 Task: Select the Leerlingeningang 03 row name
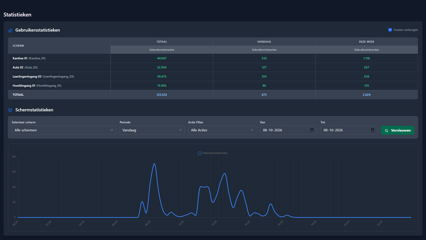click(27, 76)
